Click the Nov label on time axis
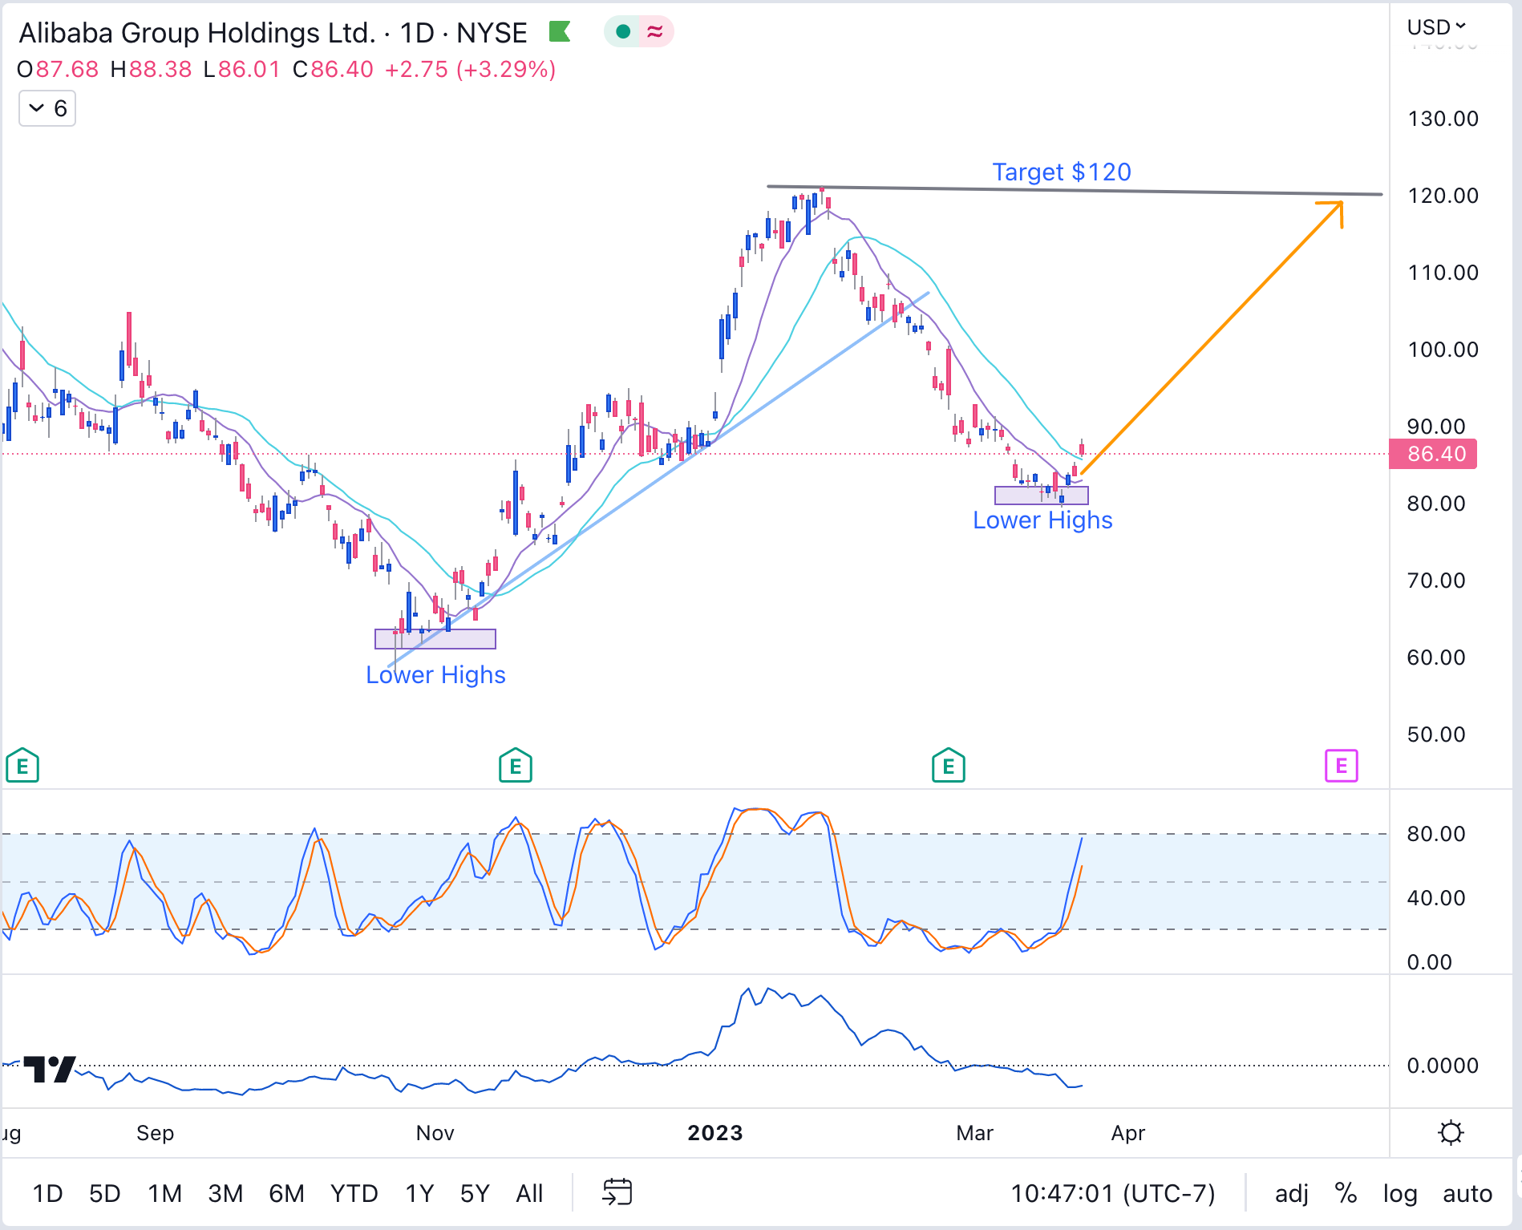This screenshot has height=1230, width=1522. (435, 1132)
